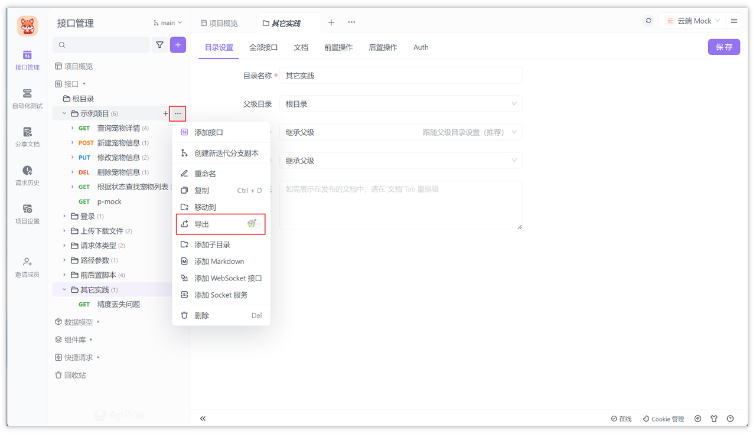Open 接口管理 in the left sidebar

coord(27,60)
